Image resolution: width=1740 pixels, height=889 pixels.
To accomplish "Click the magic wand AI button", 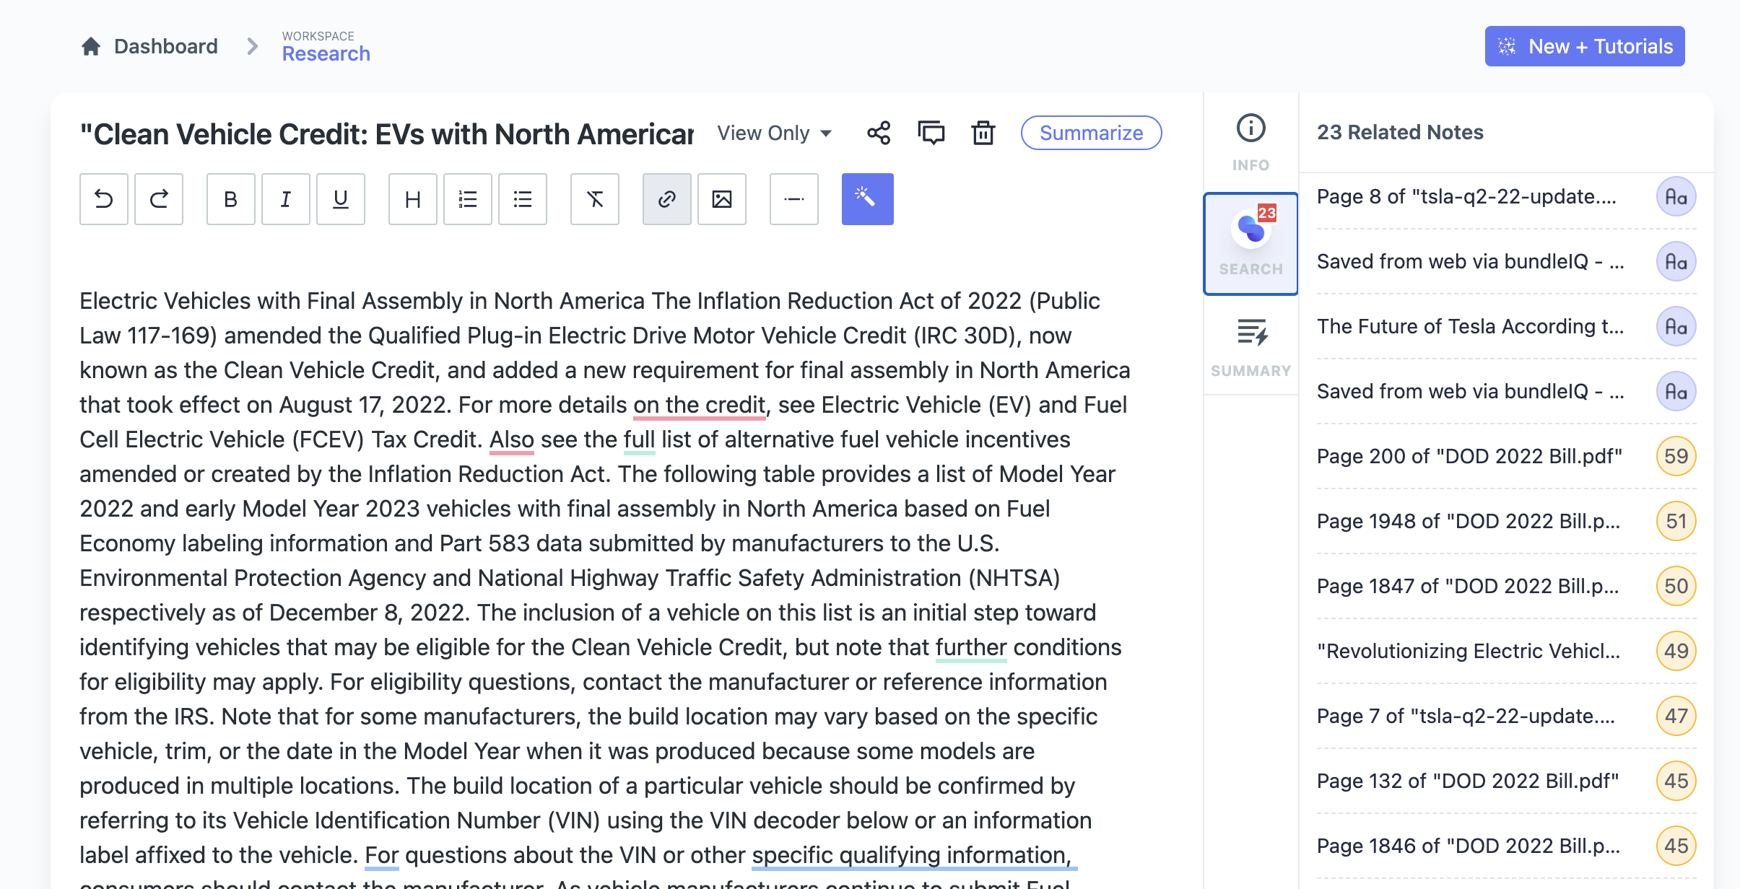I will 867,199.
